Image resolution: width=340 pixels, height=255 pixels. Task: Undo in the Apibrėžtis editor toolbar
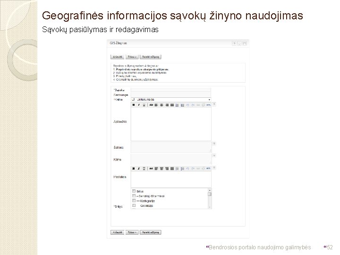pos(187,105)
